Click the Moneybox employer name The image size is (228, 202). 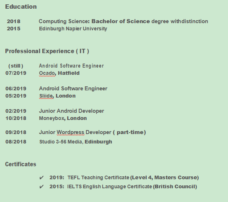pos(52,119)
